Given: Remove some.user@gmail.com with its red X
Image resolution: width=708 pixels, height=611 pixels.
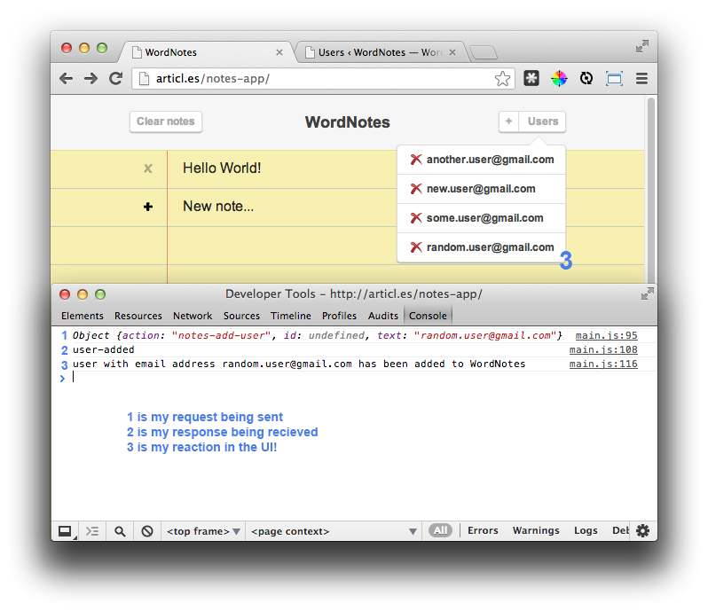Looking at the screenshot, I should pos(416,218).
